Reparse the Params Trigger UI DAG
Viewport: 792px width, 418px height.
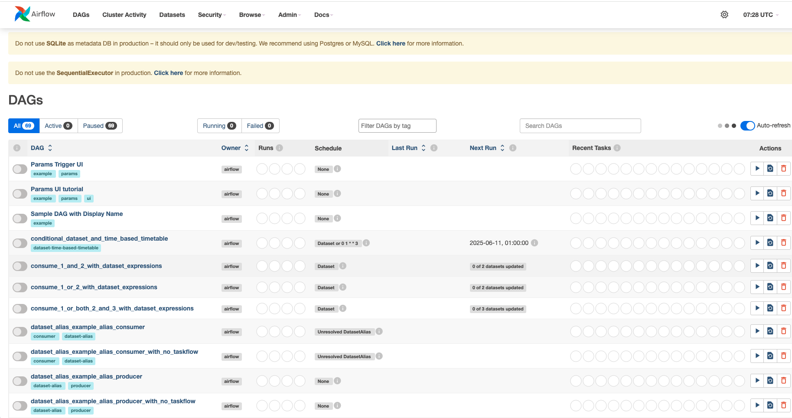click(770, 169)
